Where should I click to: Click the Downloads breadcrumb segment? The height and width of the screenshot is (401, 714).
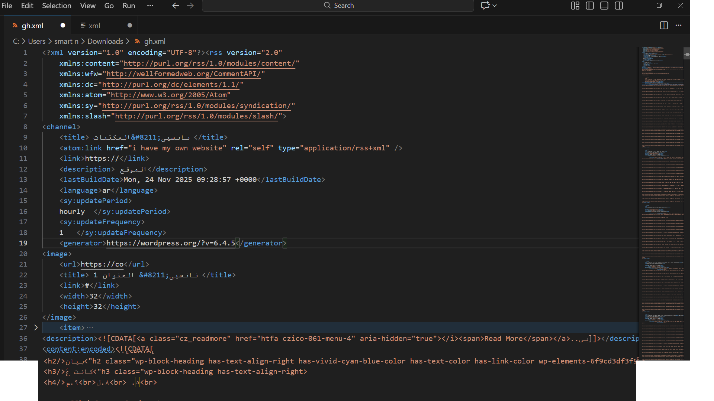(x=105, y=41)
